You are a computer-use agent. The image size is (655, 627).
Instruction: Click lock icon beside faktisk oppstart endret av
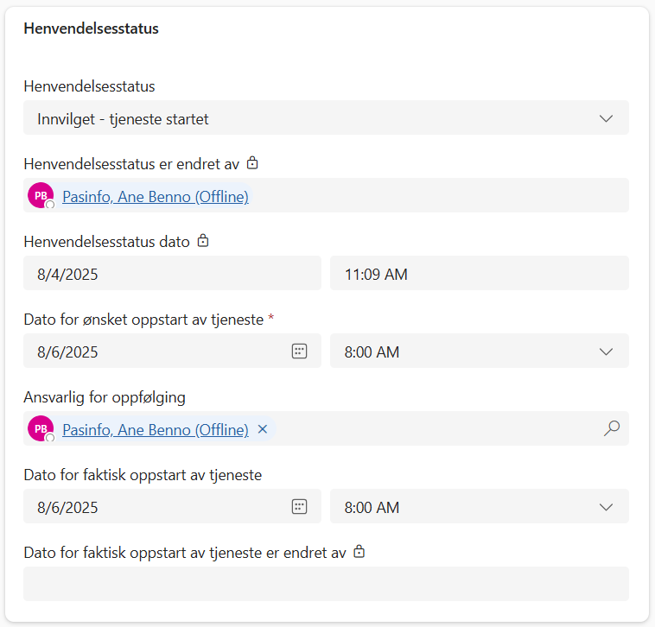359,551
